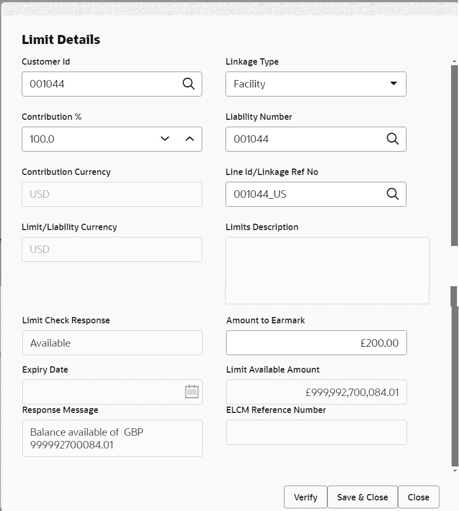The image size is (459, 511).
Task: Select the magnifier icon in Liability Number field
Action: 393,139
